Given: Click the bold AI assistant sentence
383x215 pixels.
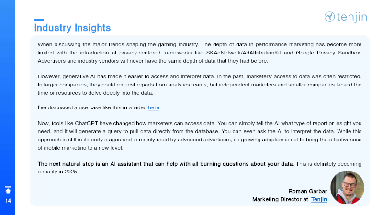Looking at the screenshot, I should (x=166, y=164).
